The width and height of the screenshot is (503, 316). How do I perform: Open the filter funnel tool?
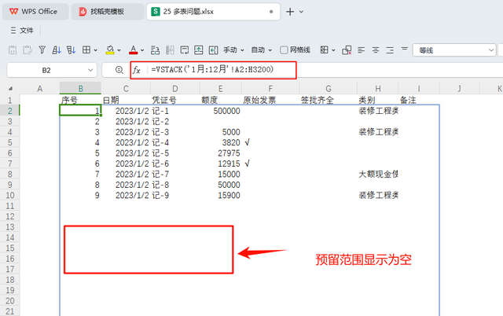click(x=42, y=50)
